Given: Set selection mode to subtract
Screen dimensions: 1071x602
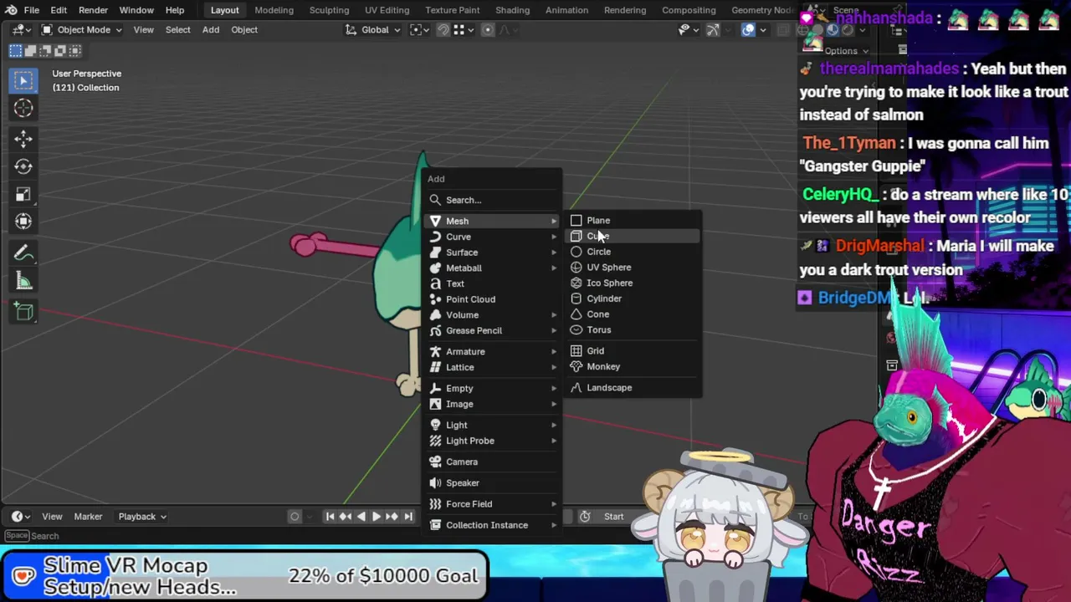Looking at the screenshot, I should click(x=45, y=51).
